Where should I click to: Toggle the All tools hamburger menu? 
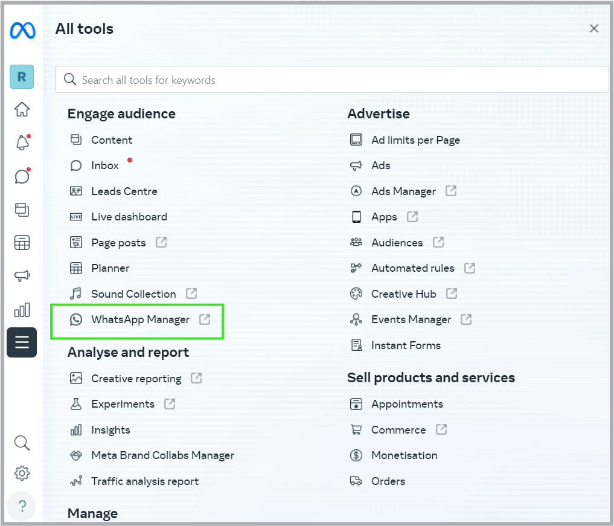point(22,342)
